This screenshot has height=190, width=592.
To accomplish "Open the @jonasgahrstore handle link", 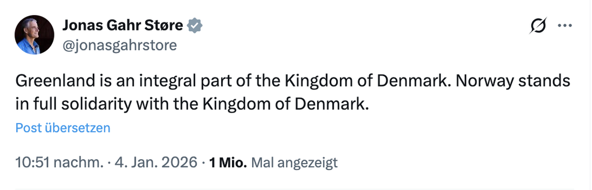I will tap(119, 45).
